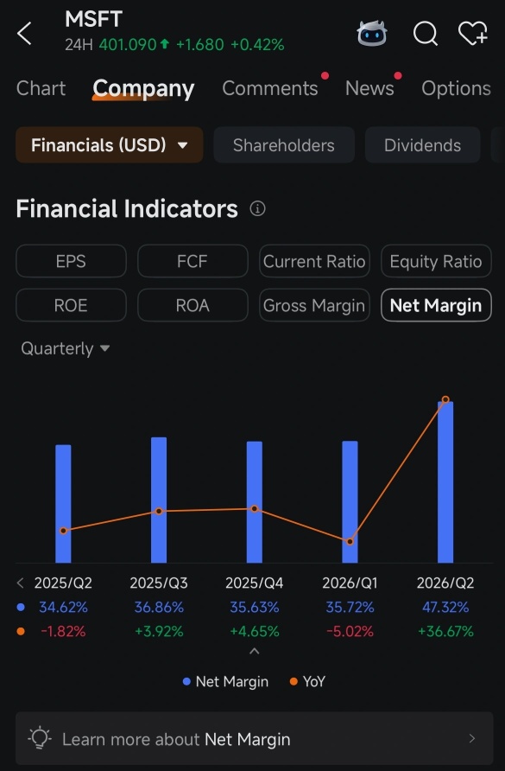
Task: Tap the lightbulb icon in learn more banner
Action: pos(40,738)
